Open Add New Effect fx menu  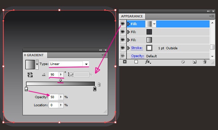click(x=148, y=62)
